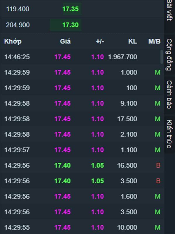Click price 17.45 in the 14:46:25 row
Screen dimensions: 175x234
tap(62, 57)
